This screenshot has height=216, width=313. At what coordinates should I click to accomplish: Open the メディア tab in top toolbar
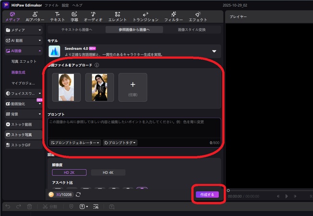12,17
